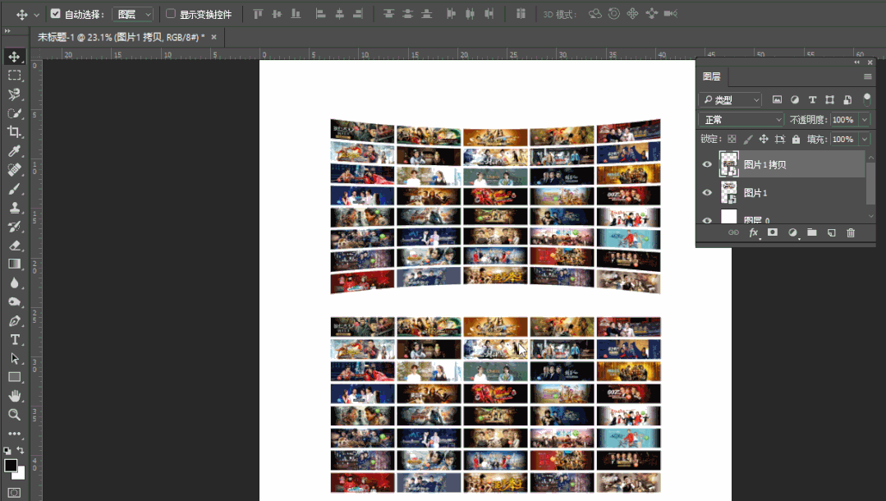This screenshot has height=501, width=886.
Task: Create a new adjustment layer
Action: click(x=792, y=233)
